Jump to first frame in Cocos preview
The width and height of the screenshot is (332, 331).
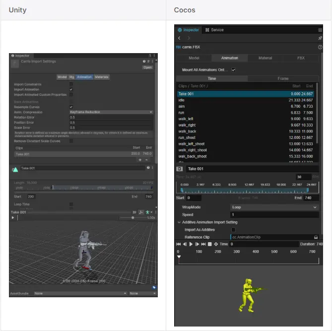click(x=178, y=244)
